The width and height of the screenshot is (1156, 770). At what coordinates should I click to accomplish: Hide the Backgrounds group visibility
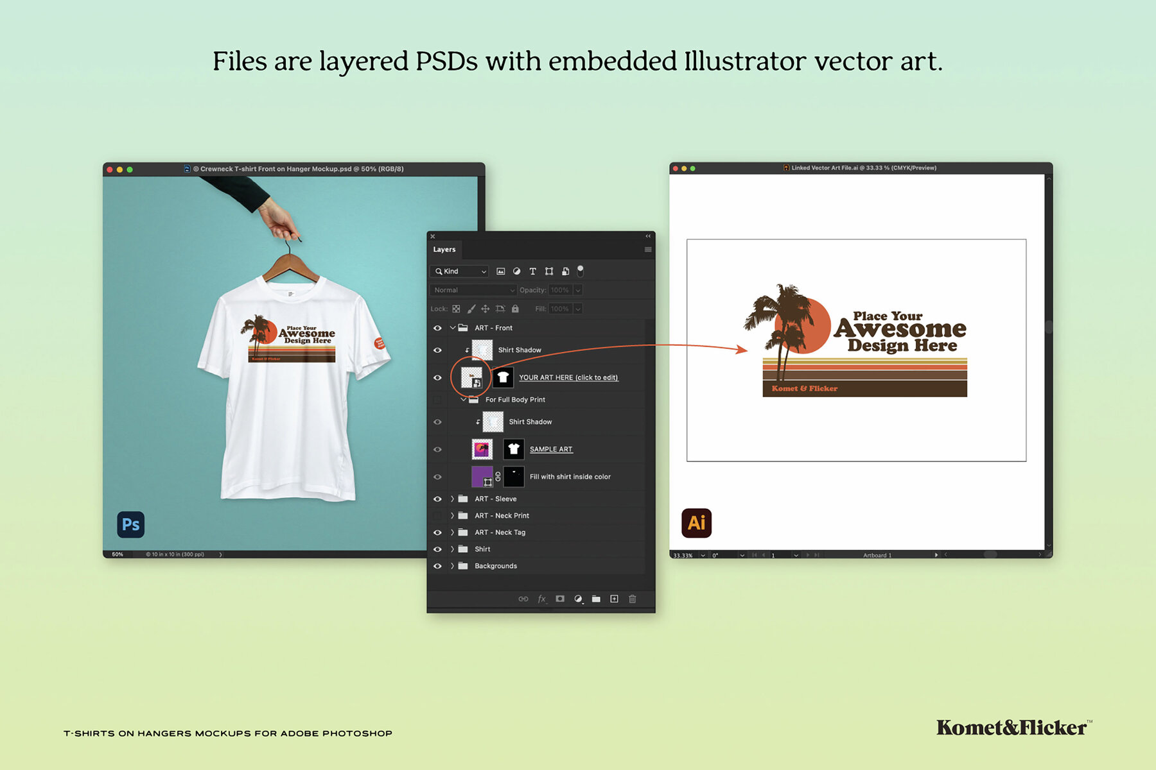coord(437,566)
